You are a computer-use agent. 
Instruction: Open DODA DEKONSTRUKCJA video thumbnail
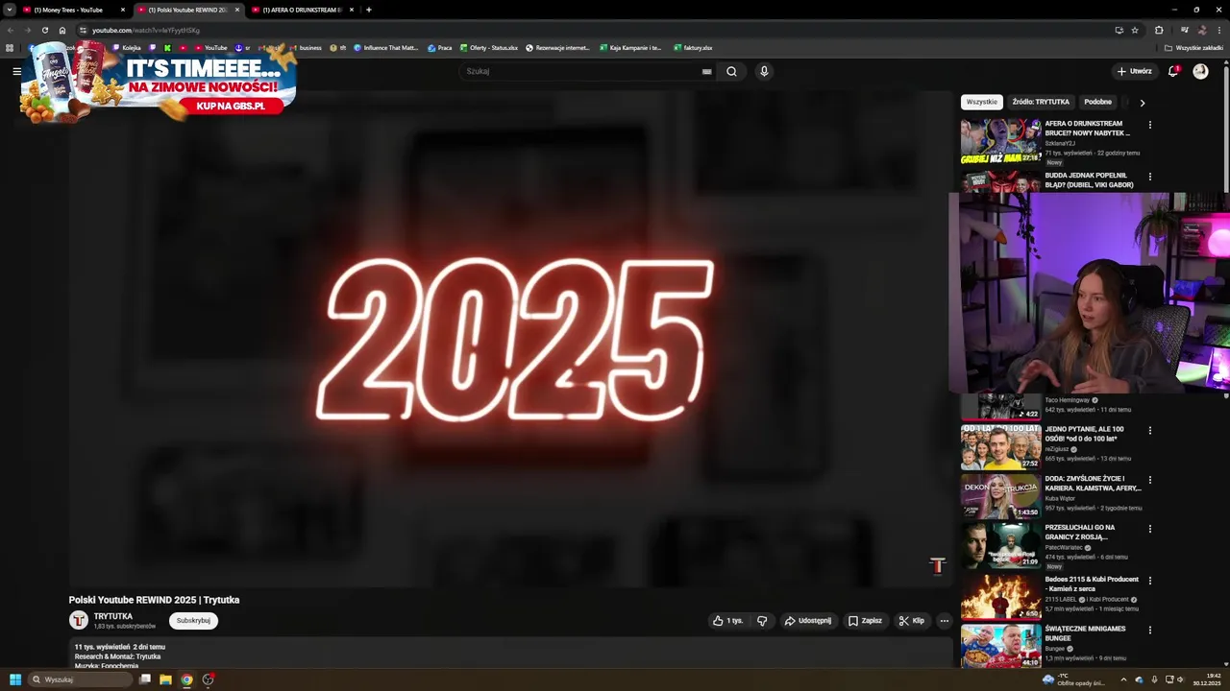(x=1000, y=496)
